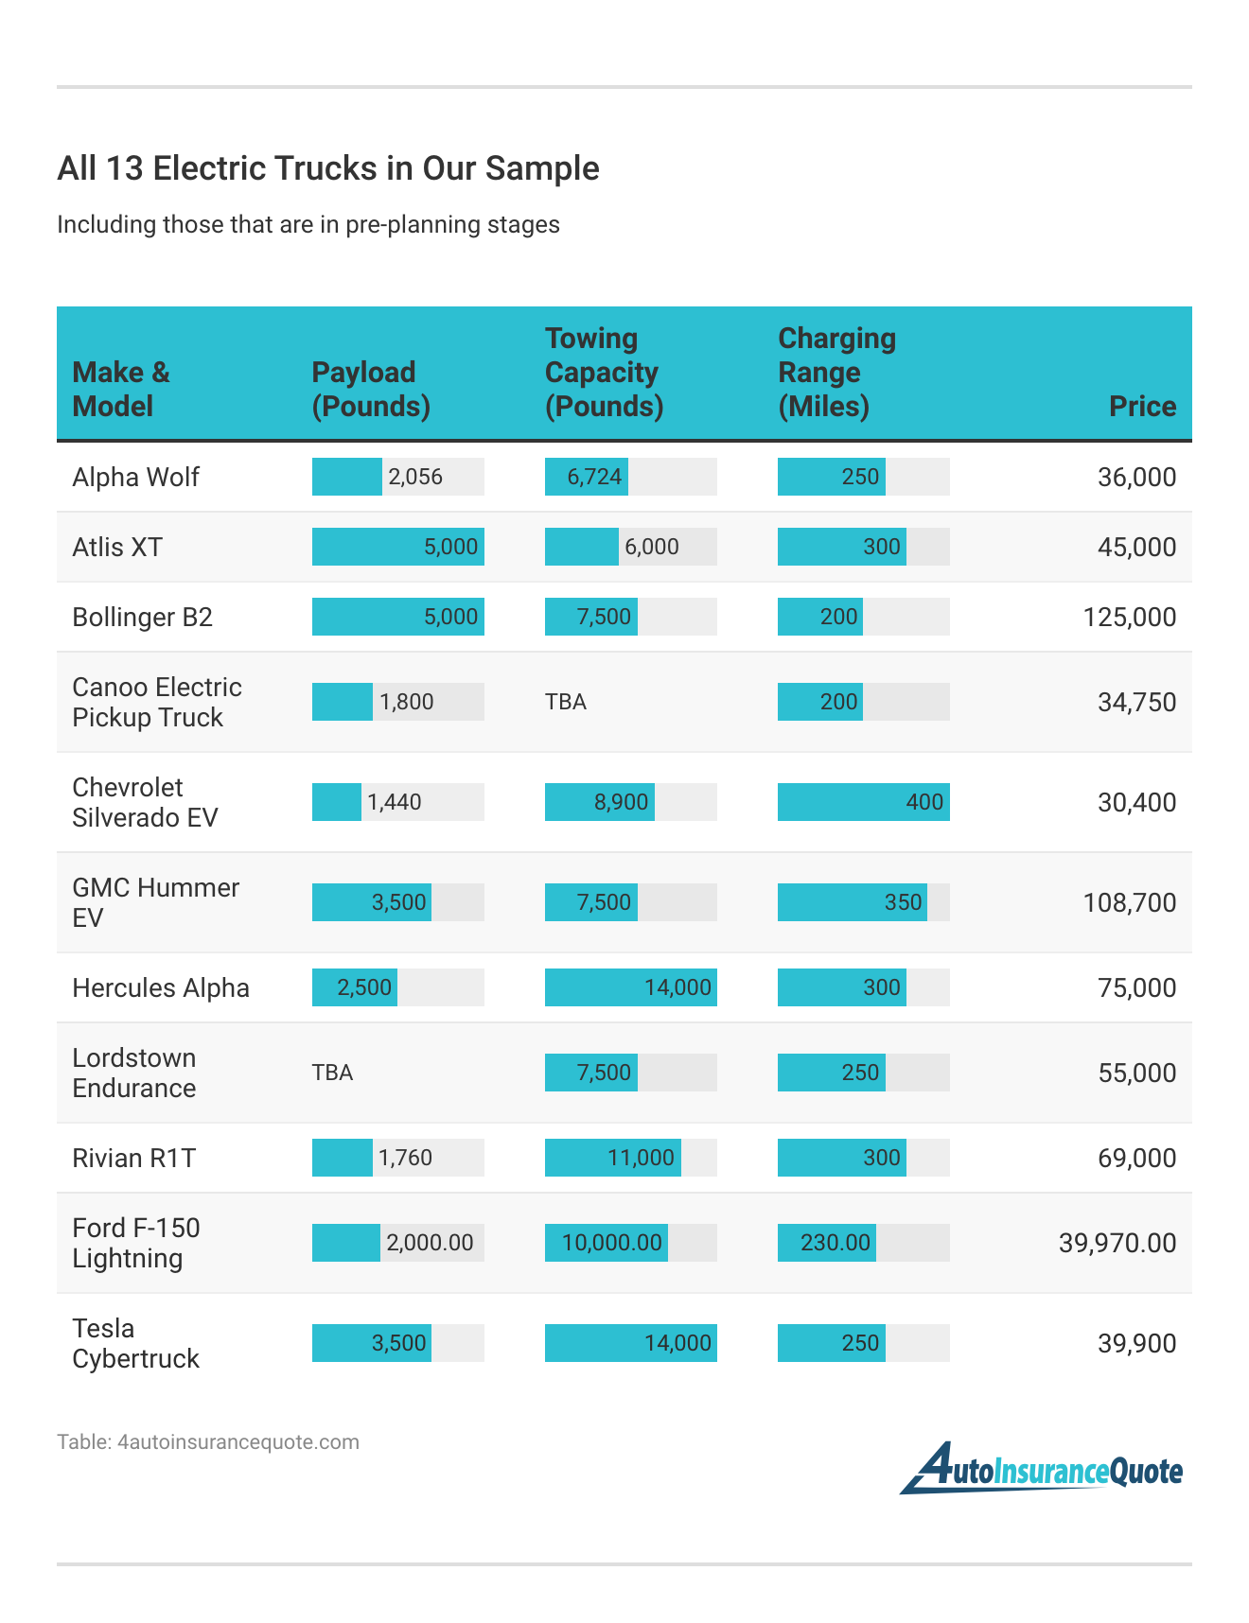Select the Charging Range (Miles) header
1249x1623 pixels.
point(836,372)
